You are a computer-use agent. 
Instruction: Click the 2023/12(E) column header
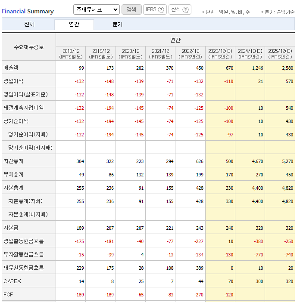(220, 53)
